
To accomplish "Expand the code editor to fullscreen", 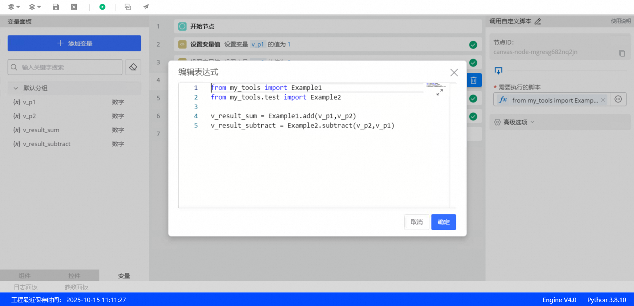I will 440,92.
